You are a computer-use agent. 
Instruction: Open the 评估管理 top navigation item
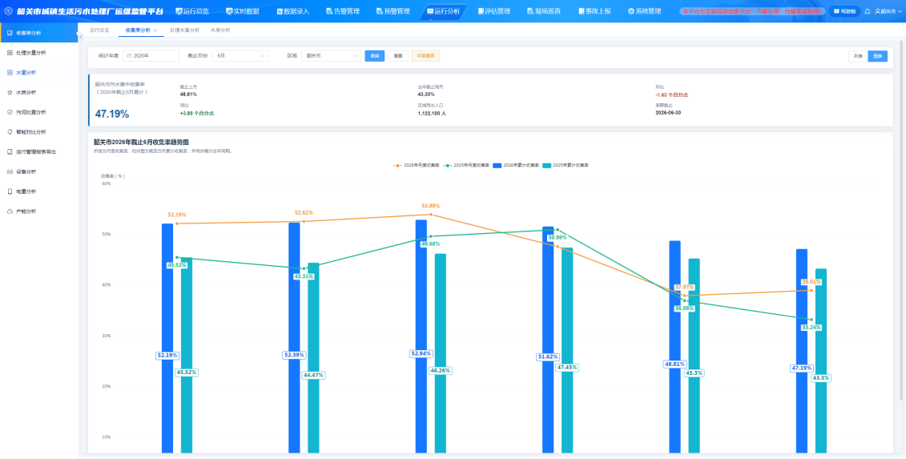click(494, 11)
